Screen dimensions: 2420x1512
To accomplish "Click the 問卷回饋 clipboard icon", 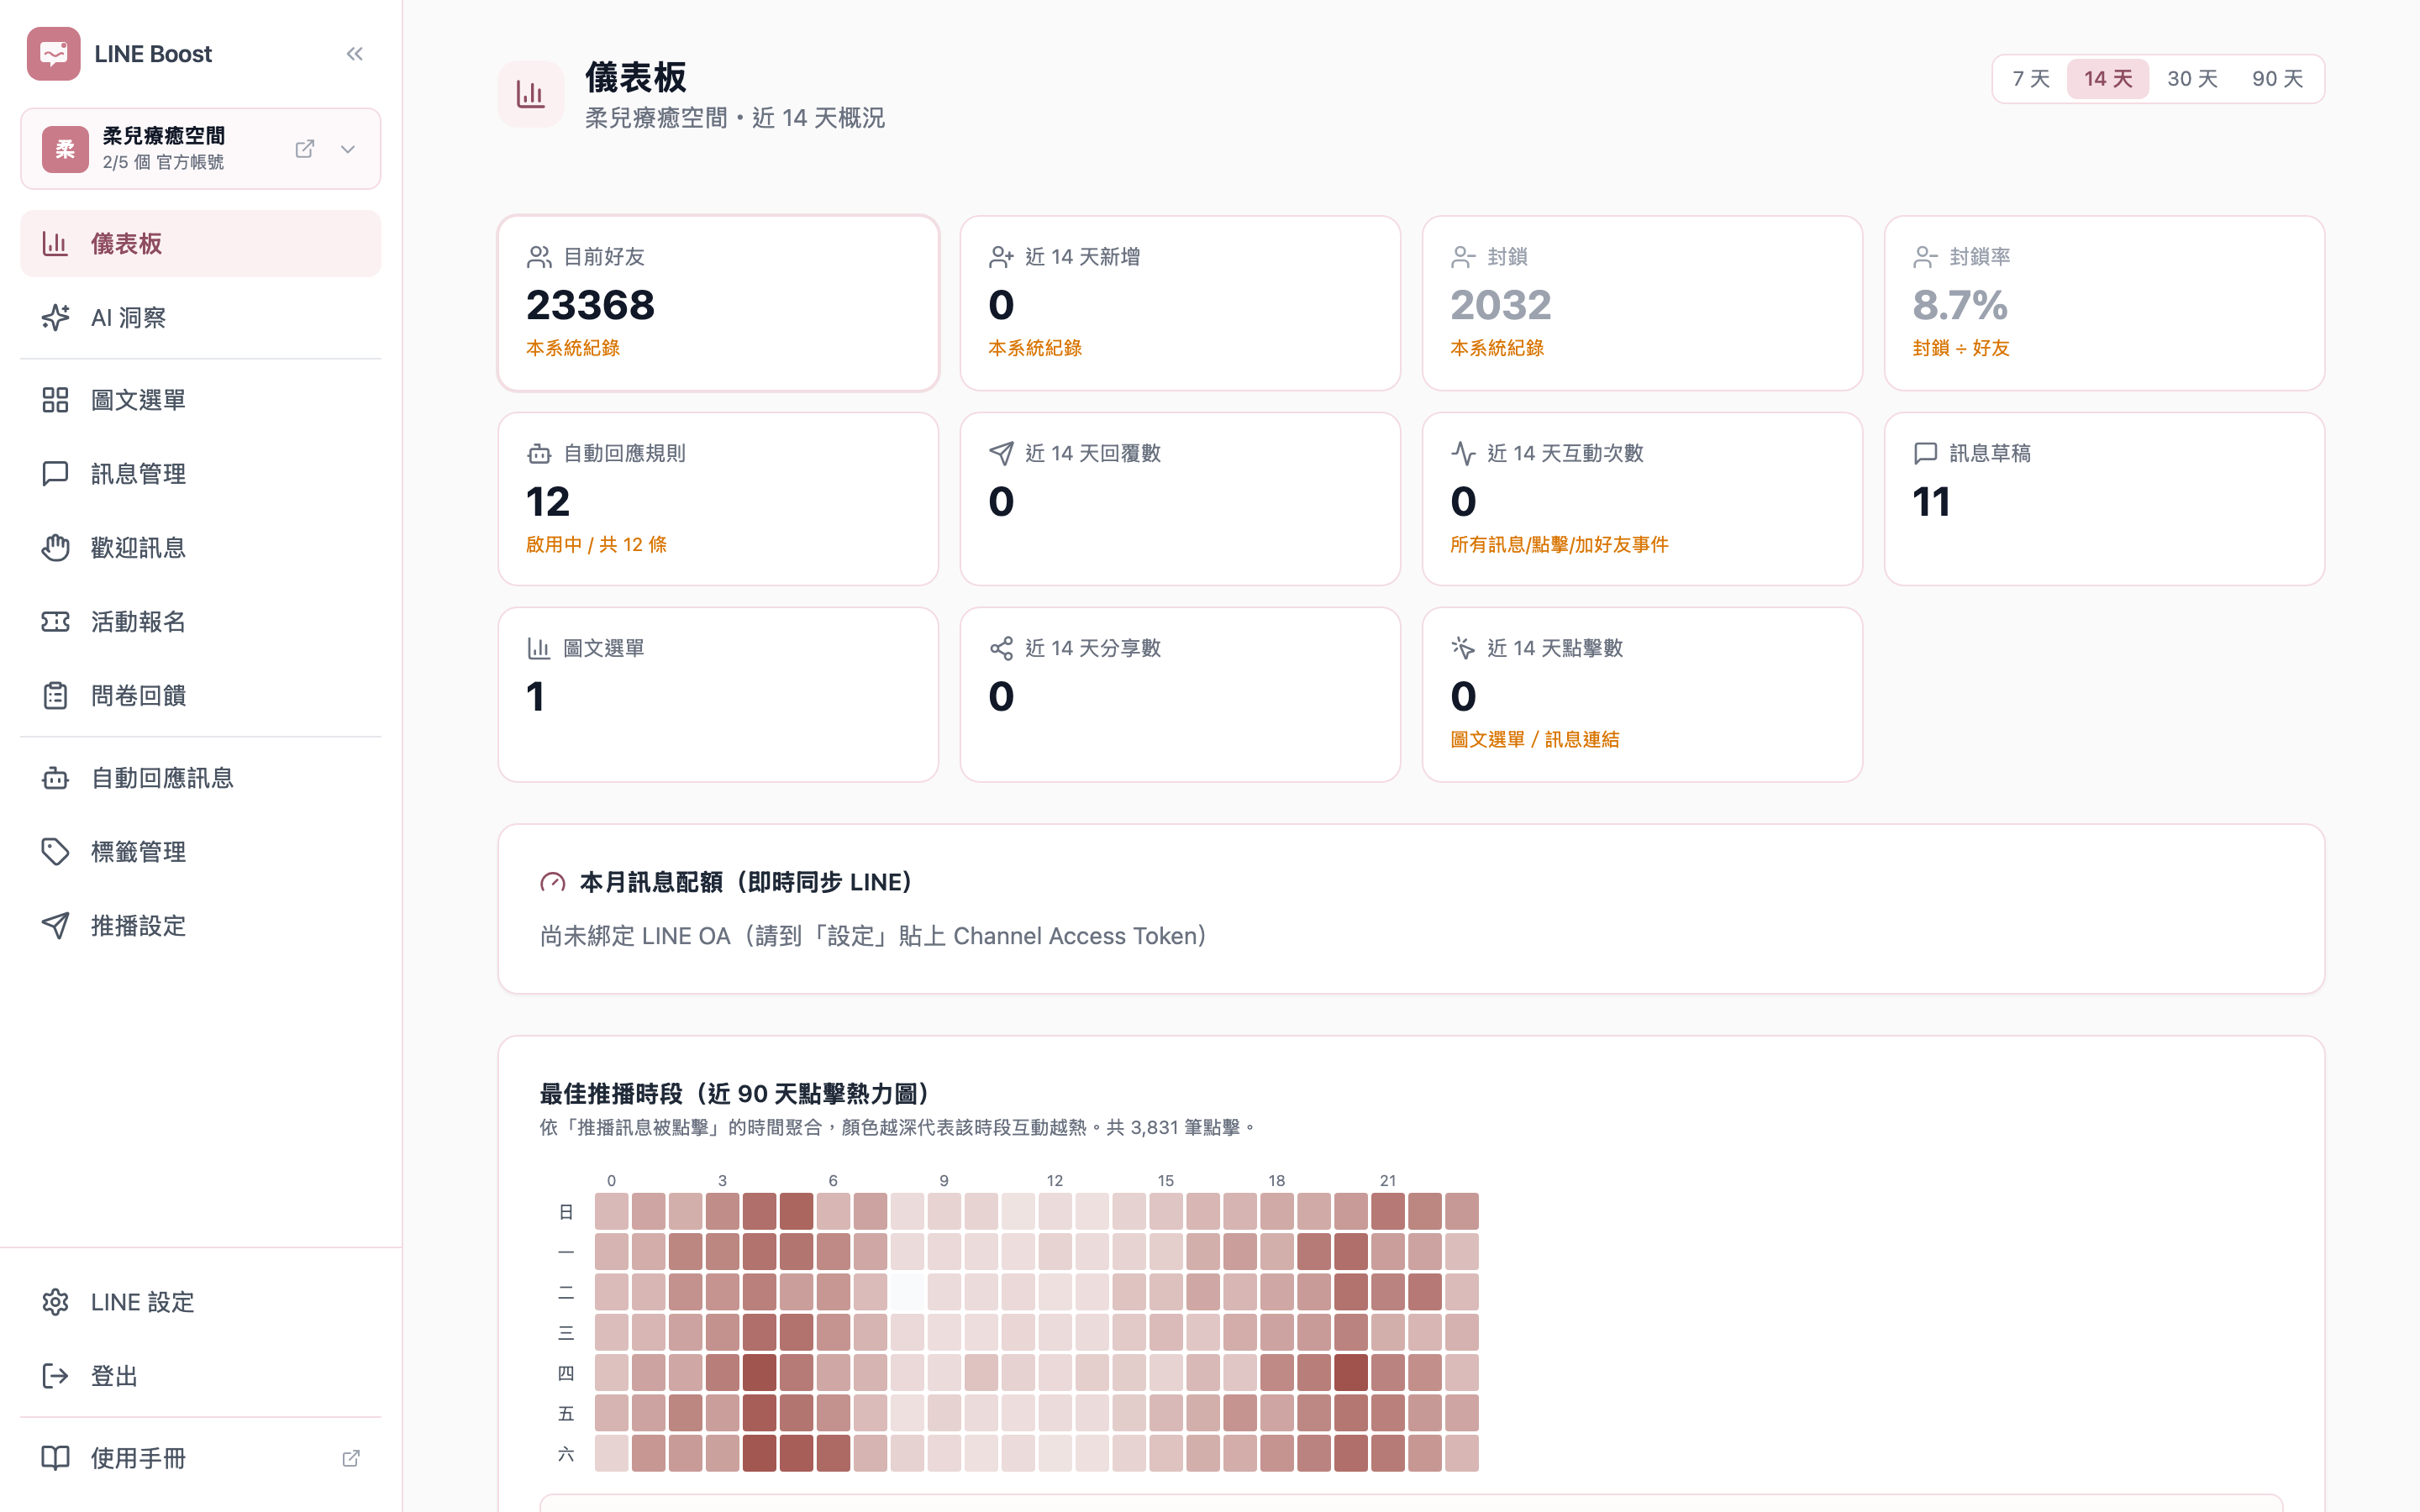I will point(55,696).
